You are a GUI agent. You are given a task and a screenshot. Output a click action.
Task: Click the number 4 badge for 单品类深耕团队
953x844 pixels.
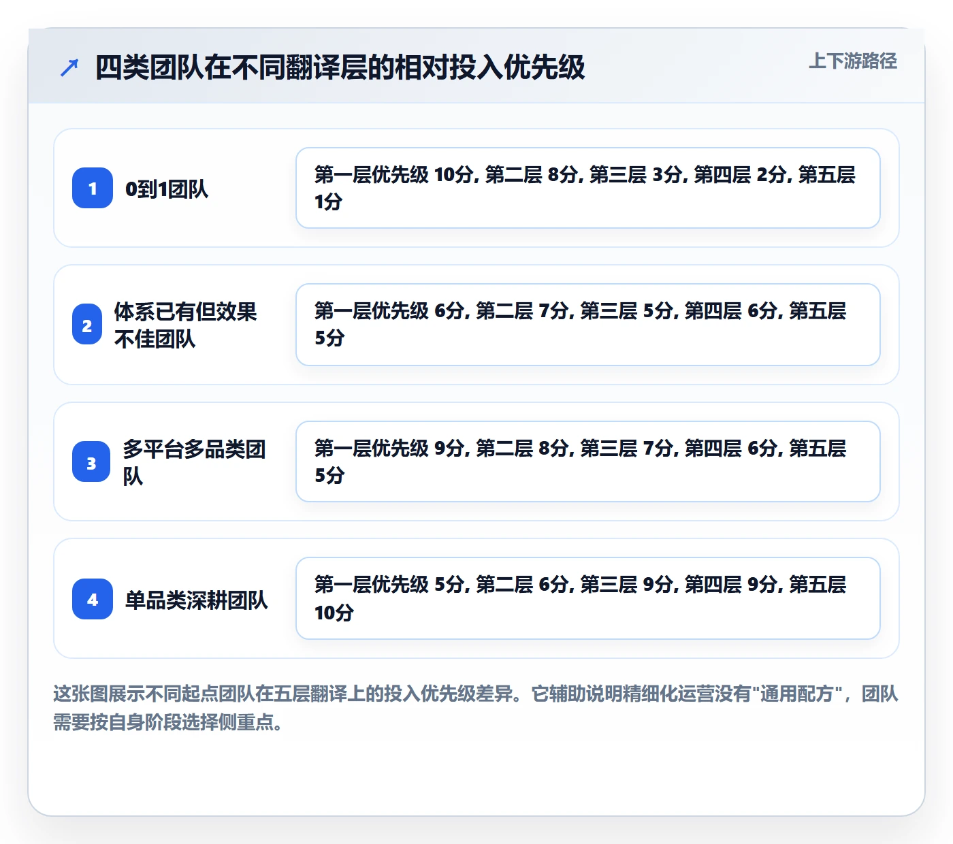[93, 599]
